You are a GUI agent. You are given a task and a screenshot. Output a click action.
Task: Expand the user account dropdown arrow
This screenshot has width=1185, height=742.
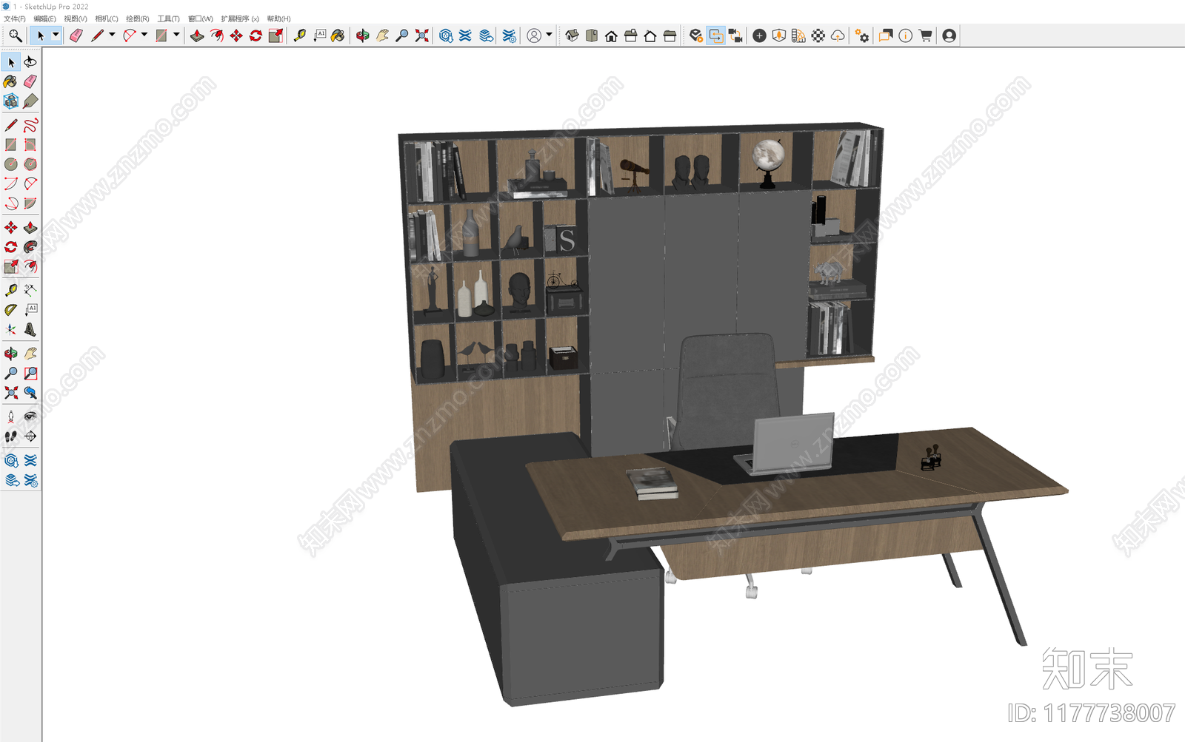[x=549, y=35]
